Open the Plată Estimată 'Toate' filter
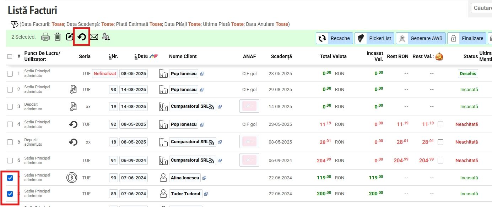492x207 pixels. 156,24
